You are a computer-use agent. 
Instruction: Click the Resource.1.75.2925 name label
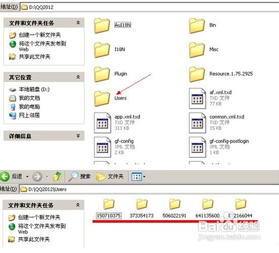tap(231, 74)
